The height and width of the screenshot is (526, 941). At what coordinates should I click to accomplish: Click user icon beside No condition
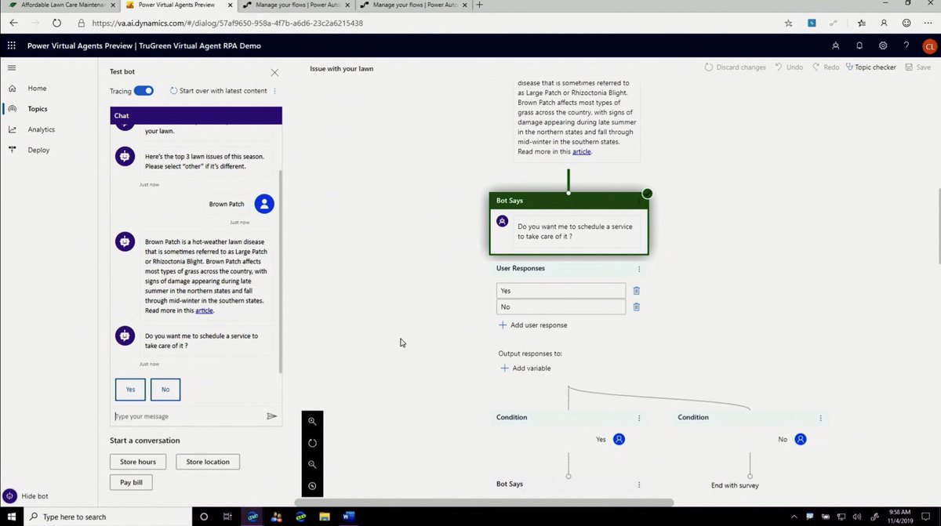[x=801, y=440]
